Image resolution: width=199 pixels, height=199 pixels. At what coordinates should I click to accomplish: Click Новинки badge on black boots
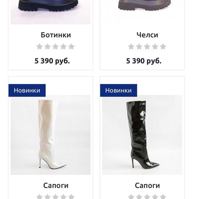pyautogui.click(x=118, y=90)
